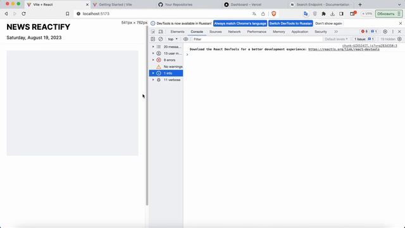This screenshot has height=228, width=405.
Task: Toggle console sidebar visibility
Action: coord(153,39)
